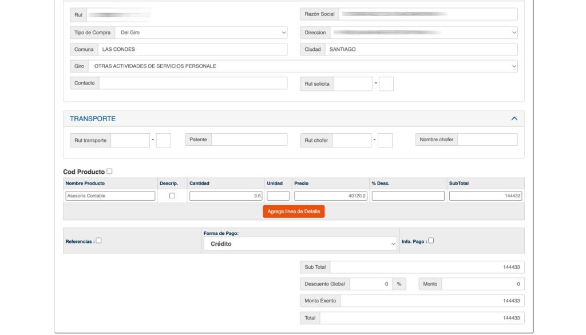Click the Nombre chofer input field
Viewport: 586px width, 335px height.
click(487, 140)
